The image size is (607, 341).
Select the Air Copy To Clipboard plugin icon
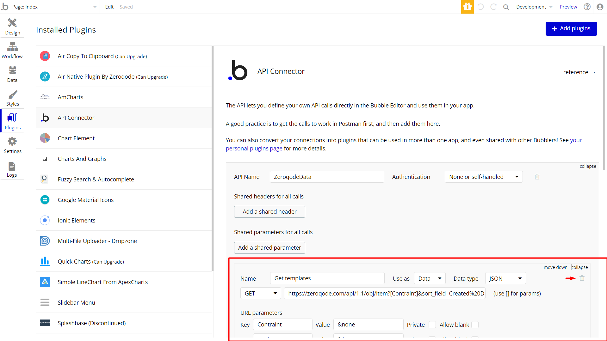45,56
